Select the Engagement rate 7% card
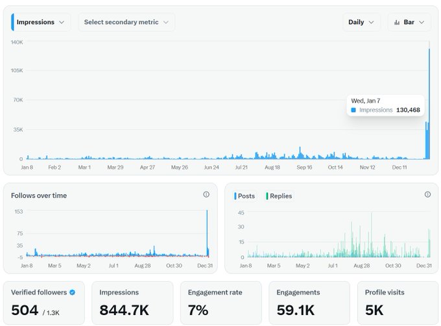The height and width of the screenshot is (326, 441). point(221,303)
